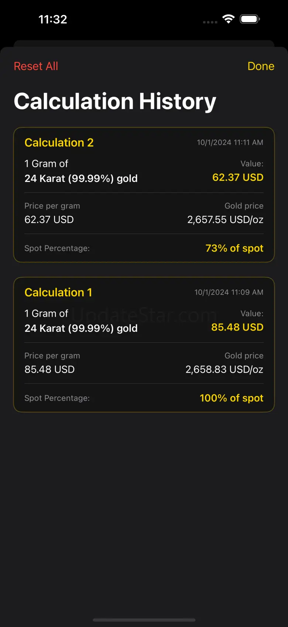The image size is (288, 627).
Task: Open the Calculation 1 title
Action: click(58, 292)
